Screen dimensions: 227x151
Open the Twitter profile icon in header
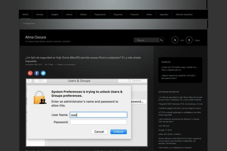tap(189, 40)
